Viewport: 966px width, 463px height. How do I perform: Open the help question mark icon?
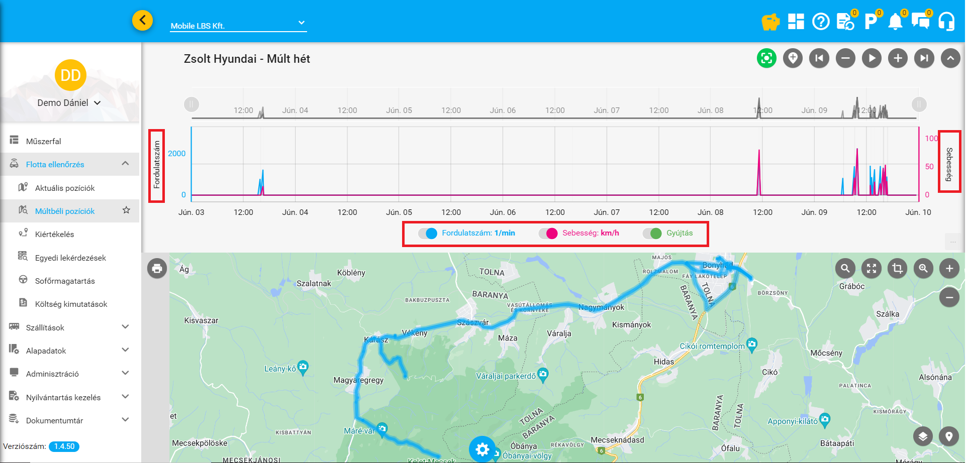pyautogui.click(x=821, y=22)
